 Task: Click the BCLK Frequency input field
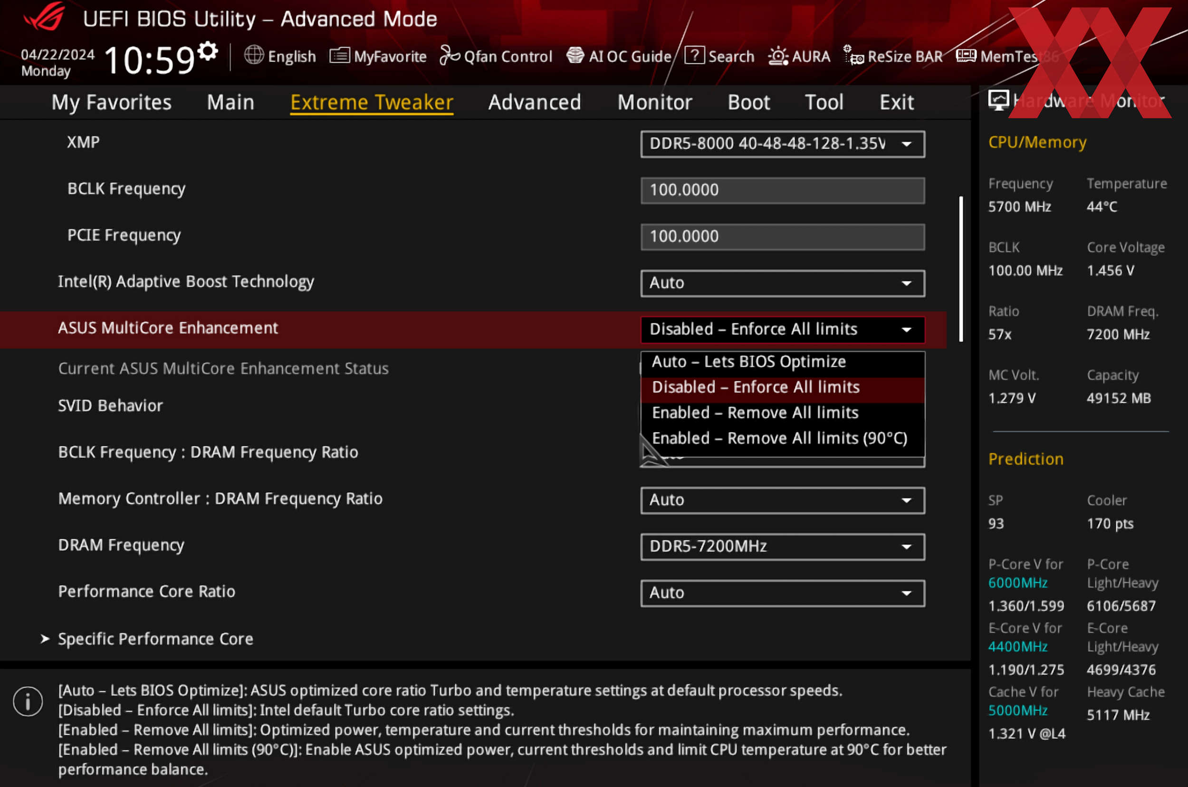(782, 191)
